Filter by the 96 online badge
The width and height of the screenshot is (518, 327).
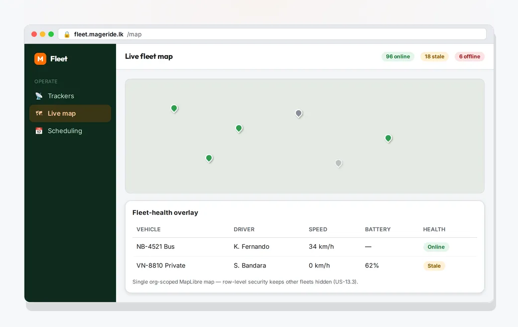coord(398,56)
